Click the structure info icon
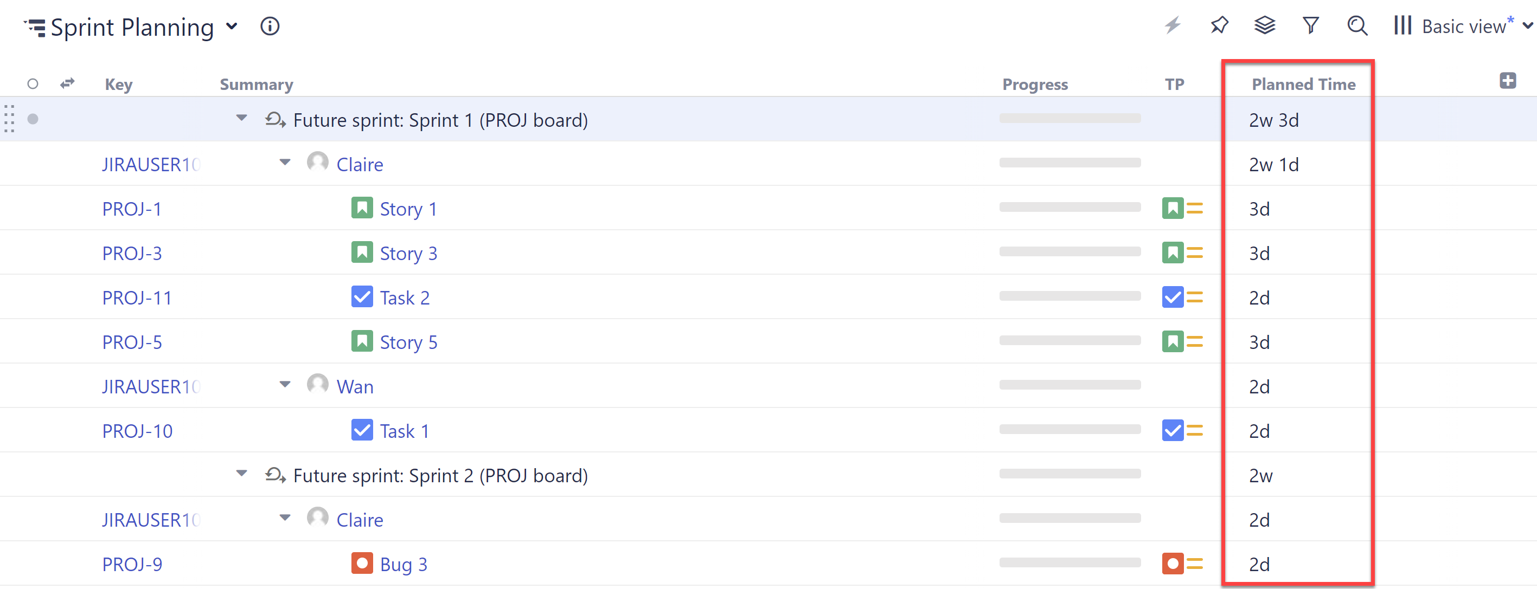 click(x=270, y=27)
